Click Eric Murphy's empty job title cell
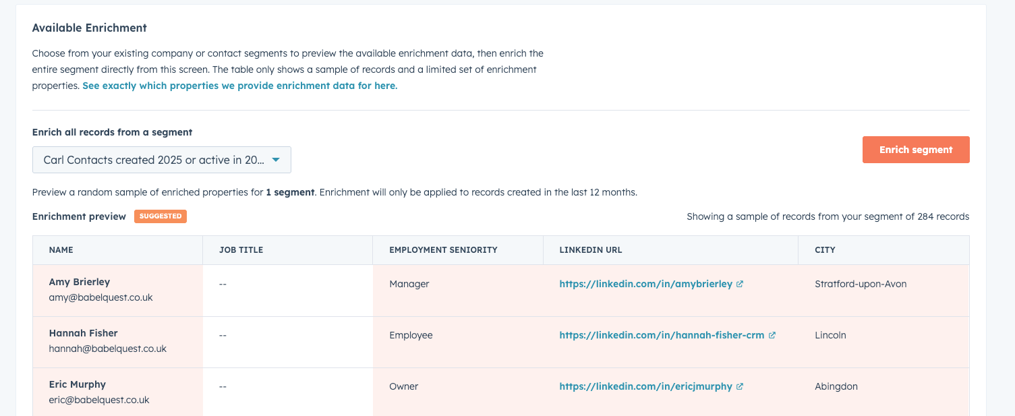 [x=288, y=392]
